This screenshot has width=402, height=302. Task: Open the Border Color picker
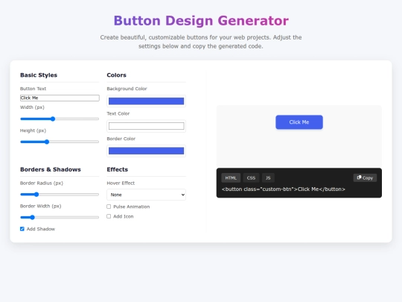click(x=146, y=151)
